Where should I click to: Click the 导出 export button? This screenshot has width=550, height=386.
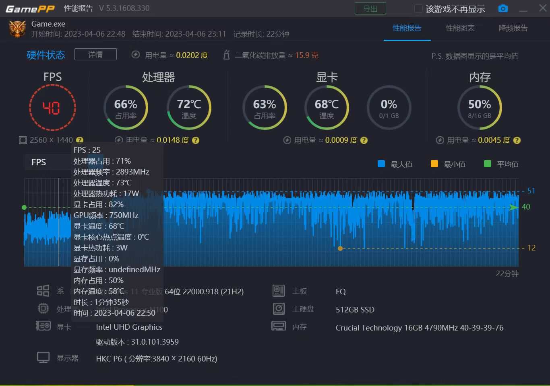tap(370, 8)
